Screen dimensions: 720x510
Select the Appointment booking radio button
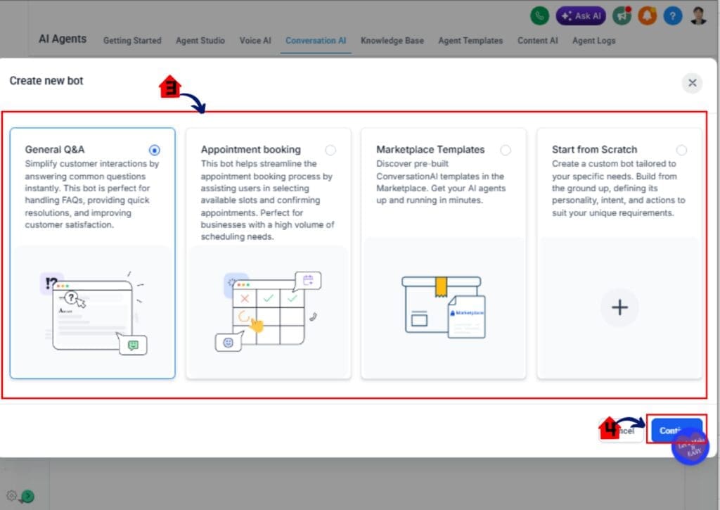pos(330,151)
